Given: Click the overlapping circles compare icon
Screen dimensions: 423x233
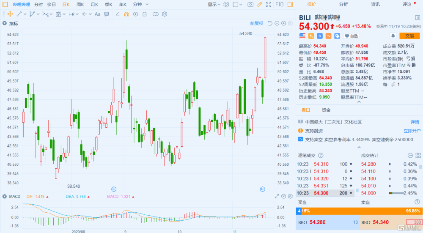Looking at the screenshot, I should (x=155, y=14).
